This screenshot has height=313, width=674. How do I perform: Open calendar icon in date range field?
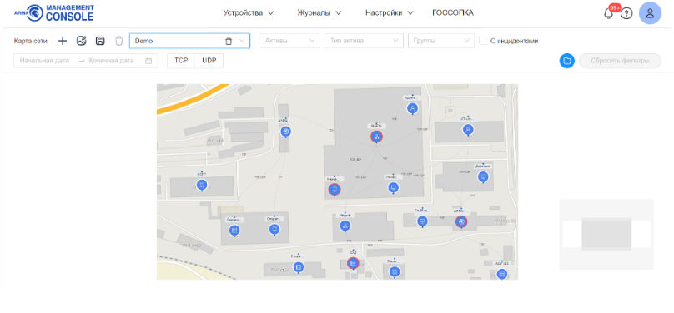(x=148, y=61)
